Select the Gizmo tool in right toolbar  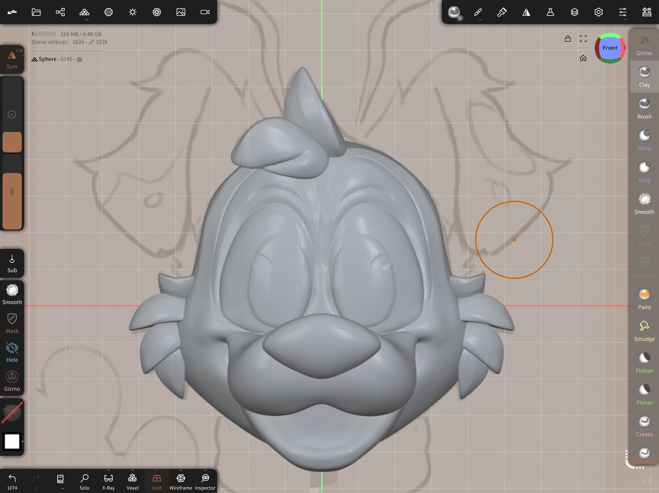644,44
